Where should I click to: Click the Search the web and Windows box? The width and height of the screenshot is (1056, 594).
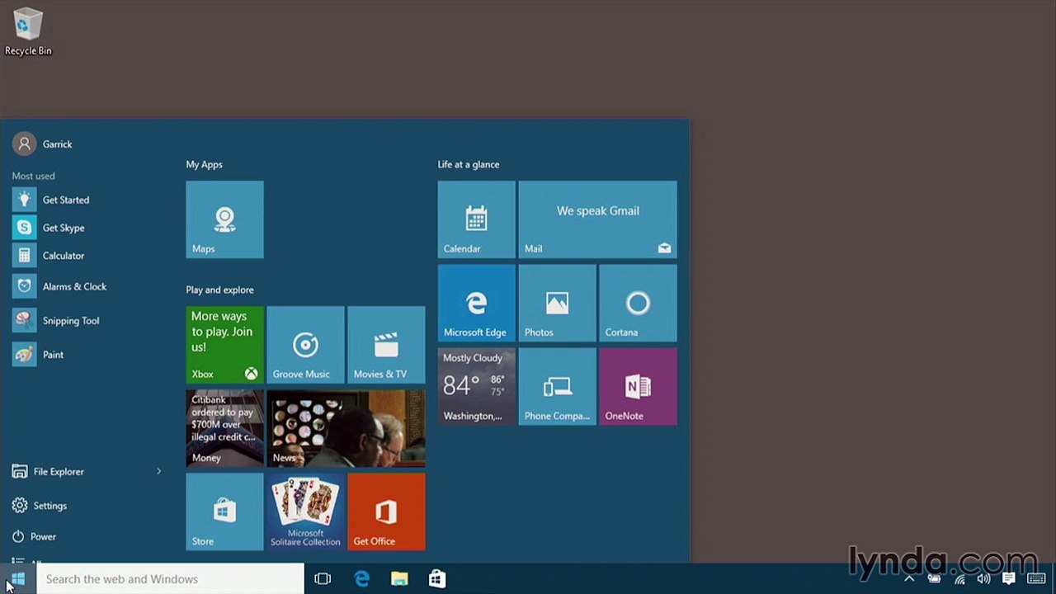[171, 579]
